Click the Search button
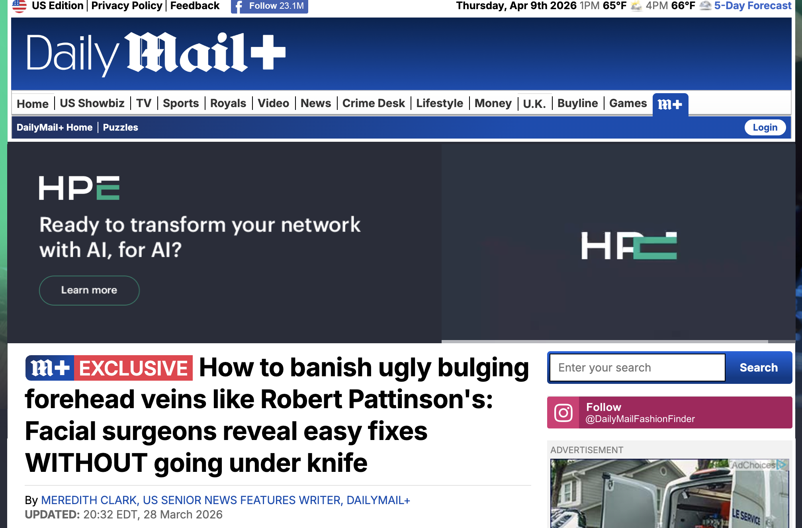 [758, 368]
